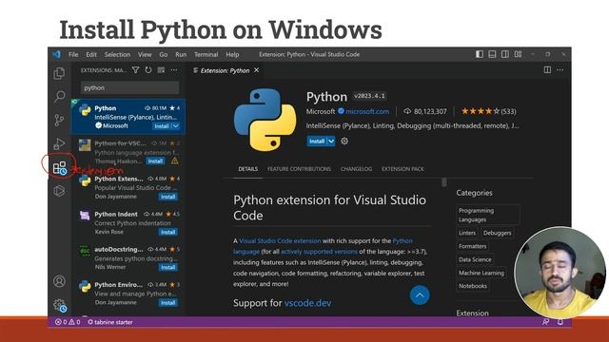609x342 pixels.
Task: Install the Python Environment Manager extension
Action: (168, 302)
